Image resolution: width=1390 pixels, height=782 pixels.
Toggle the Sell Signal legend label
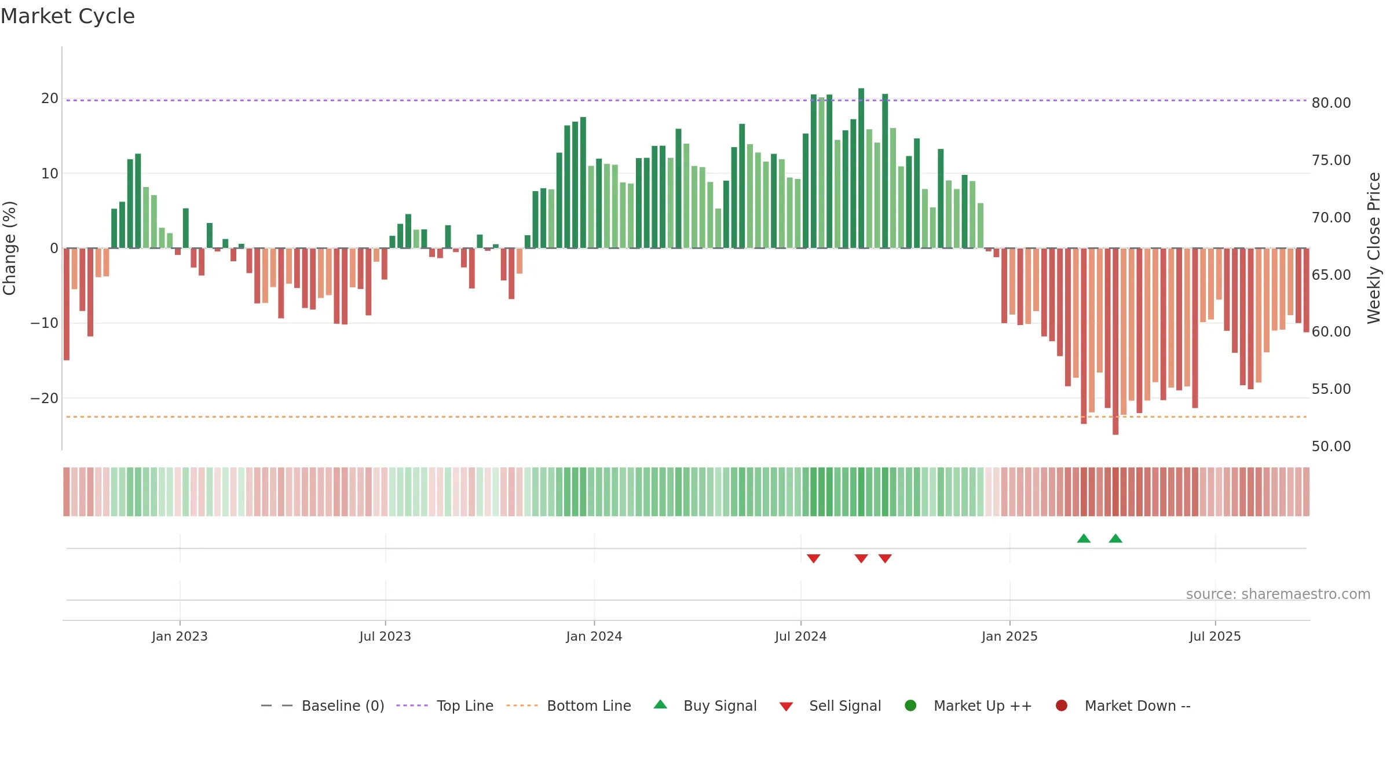pyautogui.click(x=845, y=706)
